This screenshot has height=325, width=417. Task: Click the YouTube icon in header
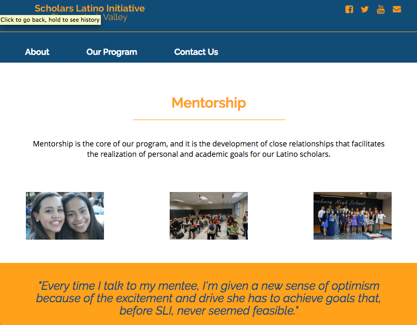(x=381, y=9)
